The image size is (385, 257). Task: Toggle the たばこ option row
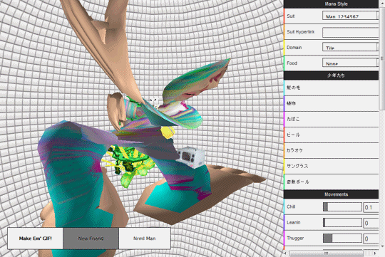coord(332,119)
